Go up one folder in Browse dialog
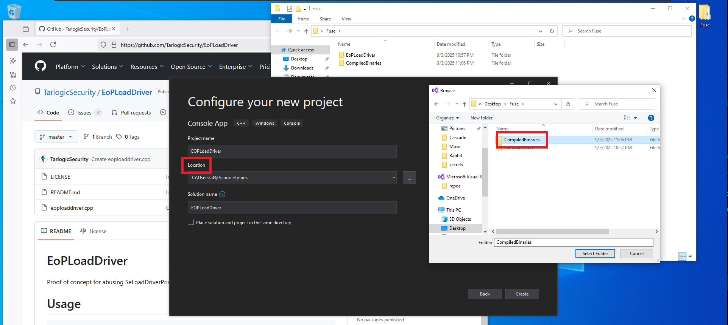Viewport: 728px width, 325px height. pyautogui.click(x=464, y=104)
